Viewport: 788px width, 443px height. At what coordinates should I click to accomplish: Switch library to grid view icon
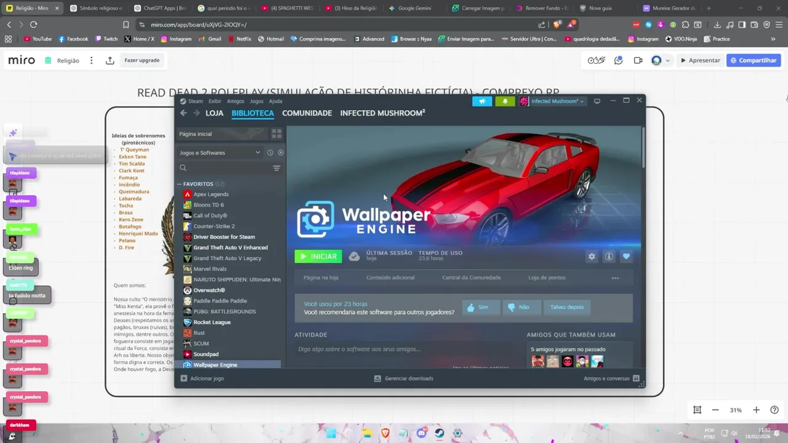276,134
